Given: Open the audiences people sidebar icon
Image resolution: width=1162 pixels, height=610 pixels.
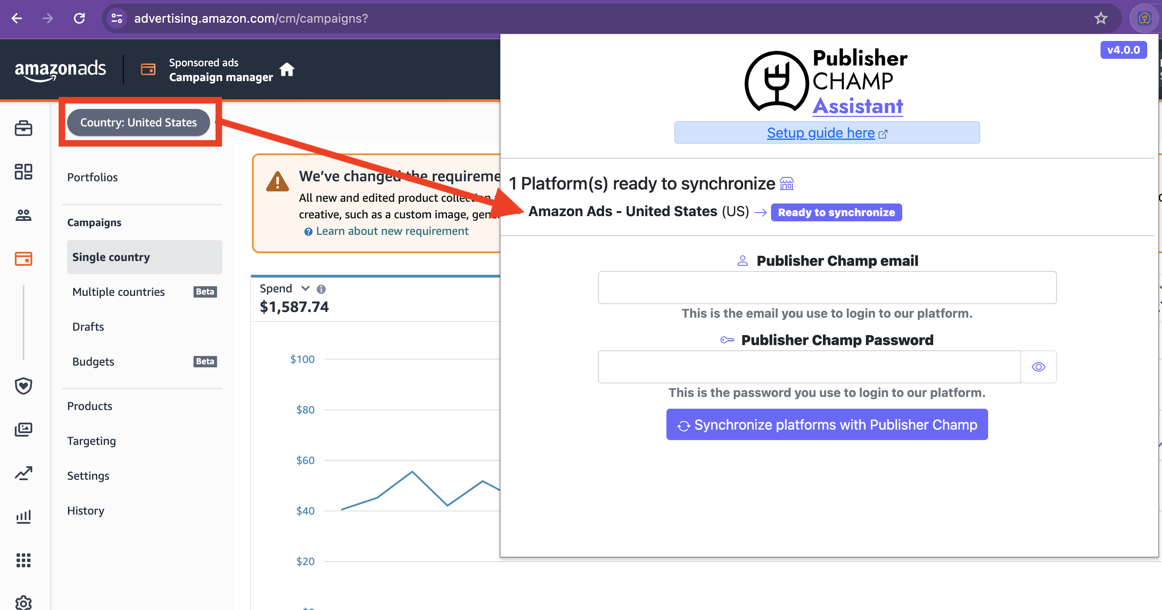Looking at the screenshot, I should click(24, 215).
